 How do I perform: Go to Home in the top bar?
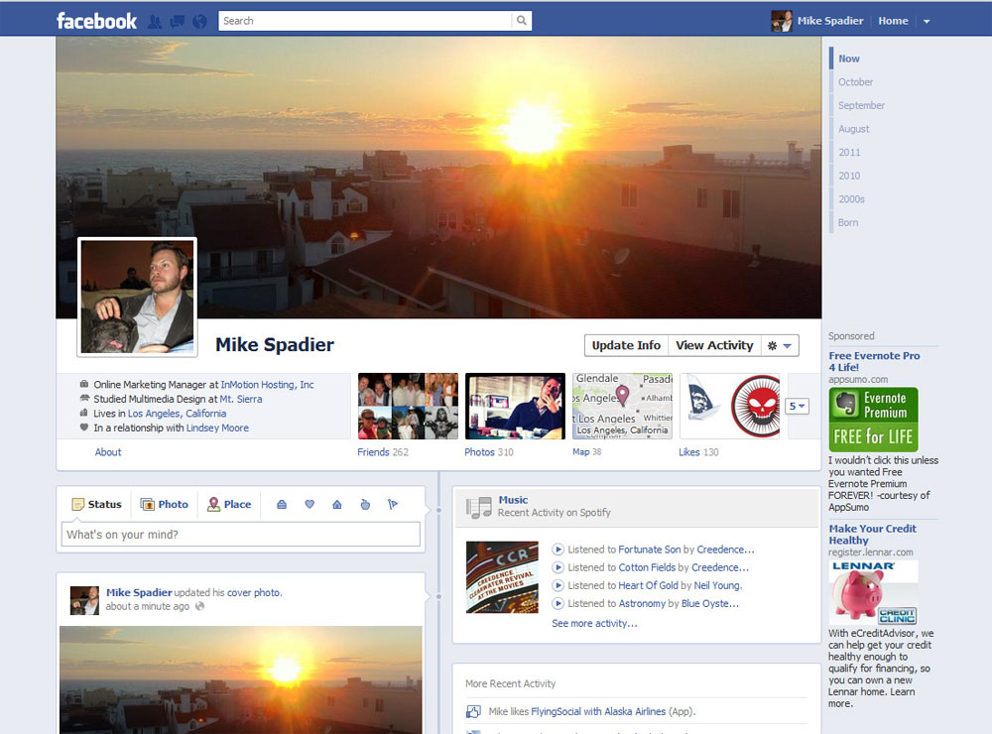(x=893, y=21)
